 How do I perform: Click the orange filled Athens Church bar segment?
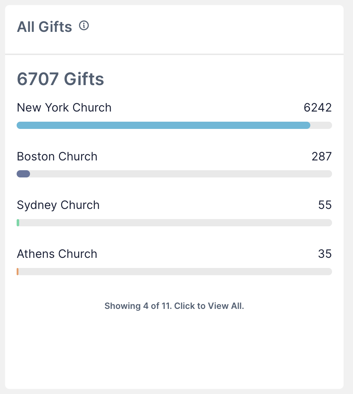pos(17,272)
